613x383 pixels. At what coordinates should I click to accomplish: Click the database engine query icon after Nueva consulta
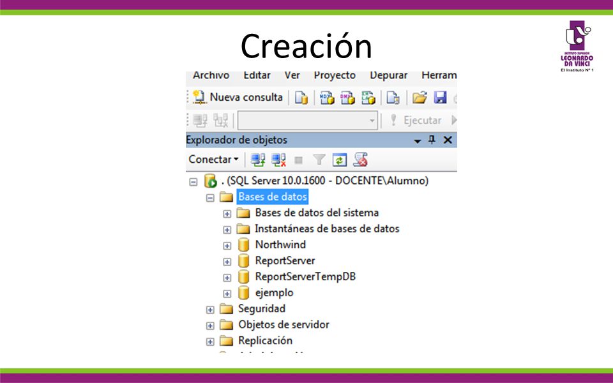(x=301, y=97)
